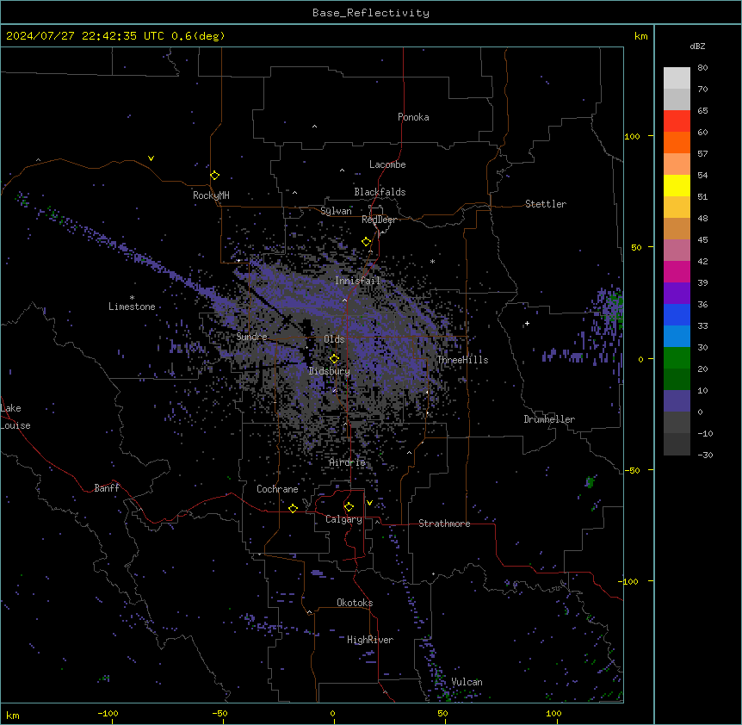Click the Sundre label
The height and width of the screenshot is (725, 742).
pos(251,337)
